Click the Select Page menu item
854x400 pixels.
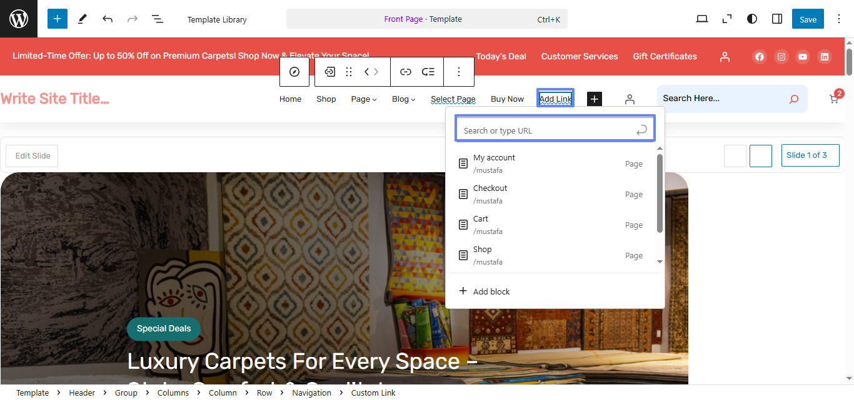(x=453, y=99)
